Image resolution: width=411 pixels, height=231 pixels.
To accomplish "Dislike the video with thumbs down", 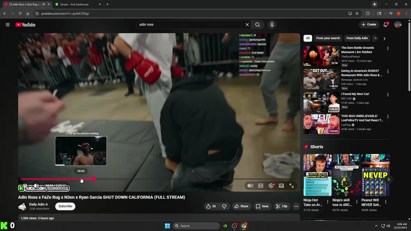I will tap(224, 206).
